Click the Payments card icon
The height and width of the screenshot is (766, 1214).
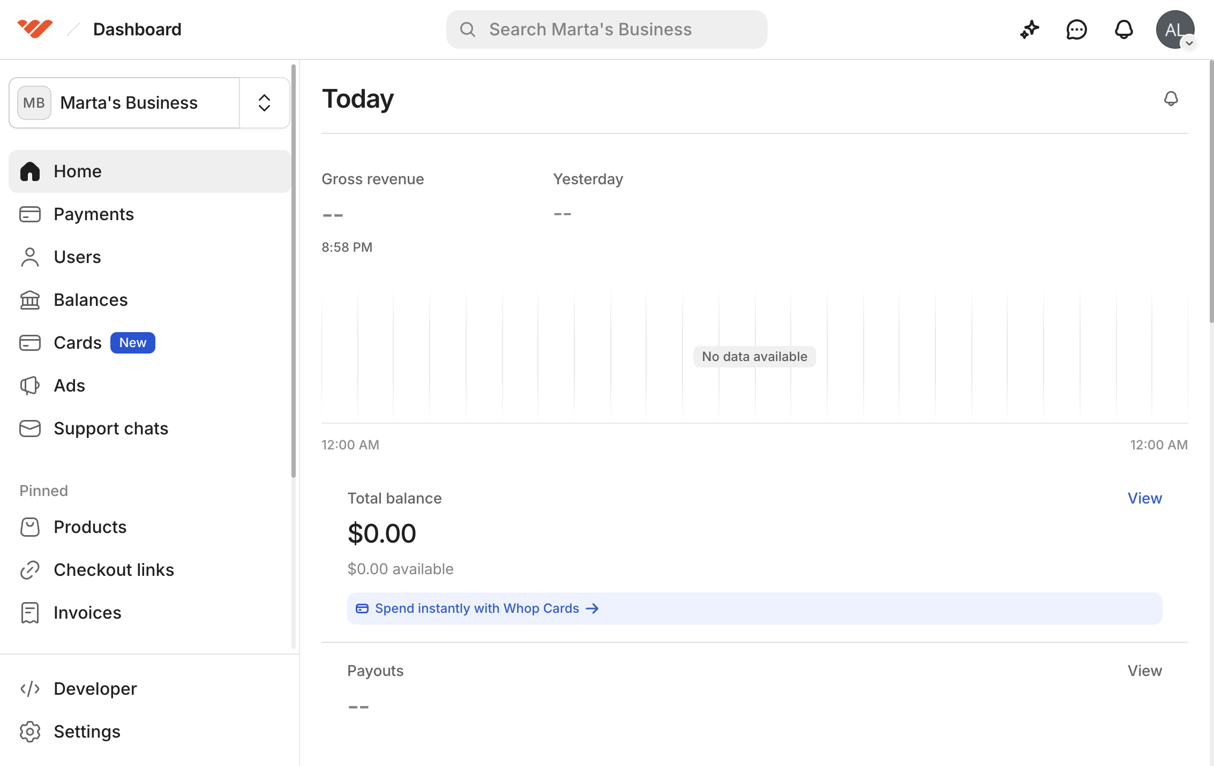point(30,214)
